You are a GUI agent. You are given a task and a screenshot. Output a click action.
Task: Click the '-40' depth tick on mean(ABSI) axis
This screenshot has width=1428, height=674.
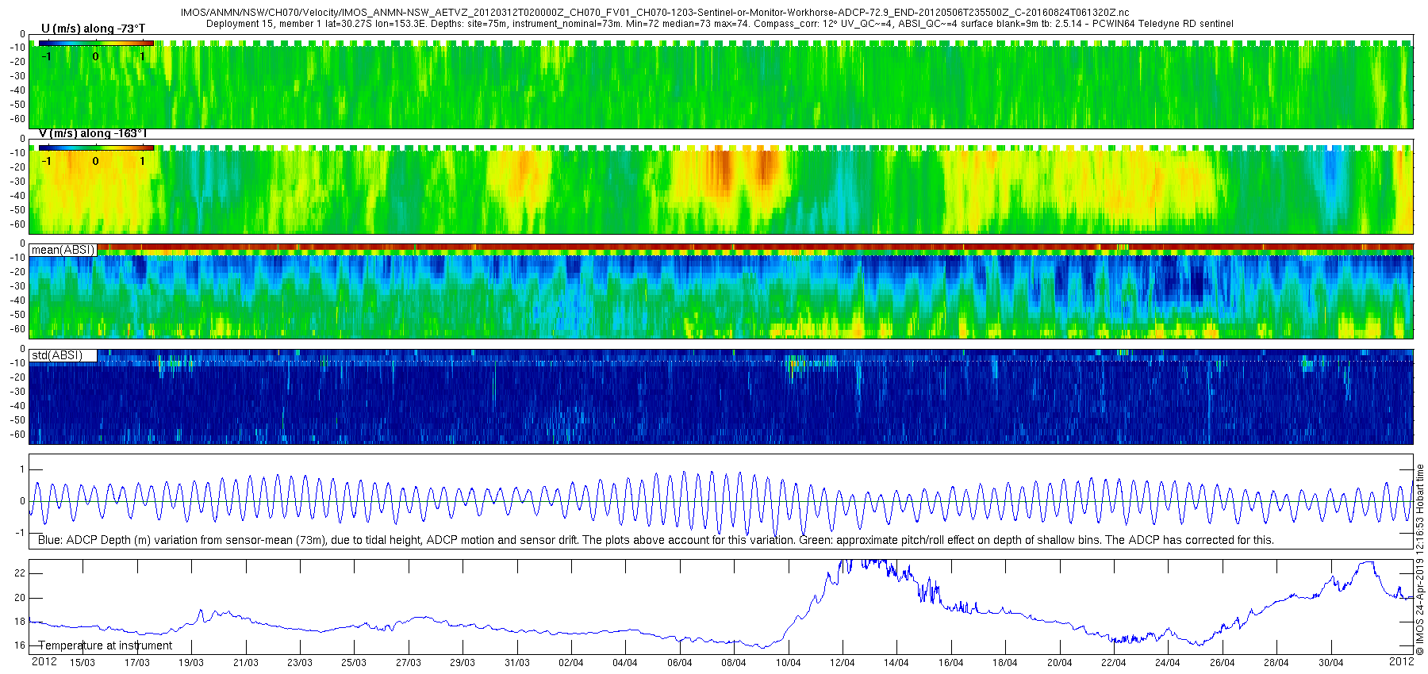coord(17,301)
